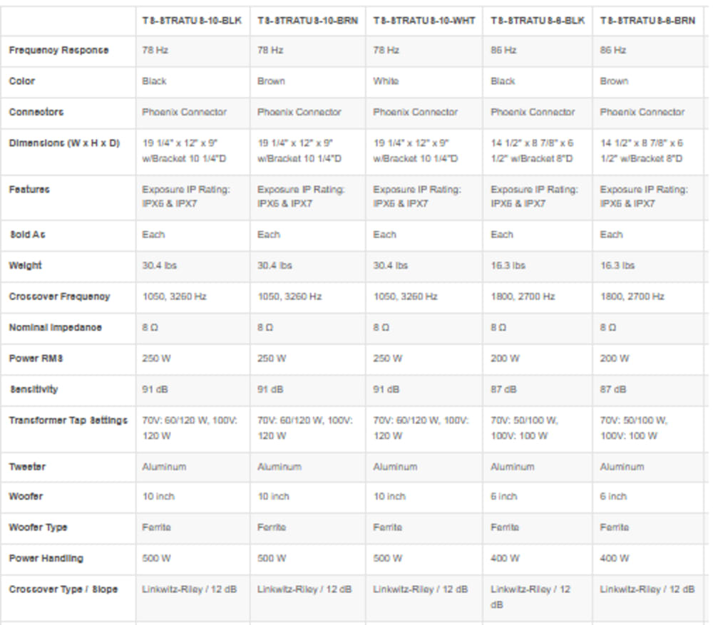
Task: Click the Transformer Tap Settings label
Action: 68,420
